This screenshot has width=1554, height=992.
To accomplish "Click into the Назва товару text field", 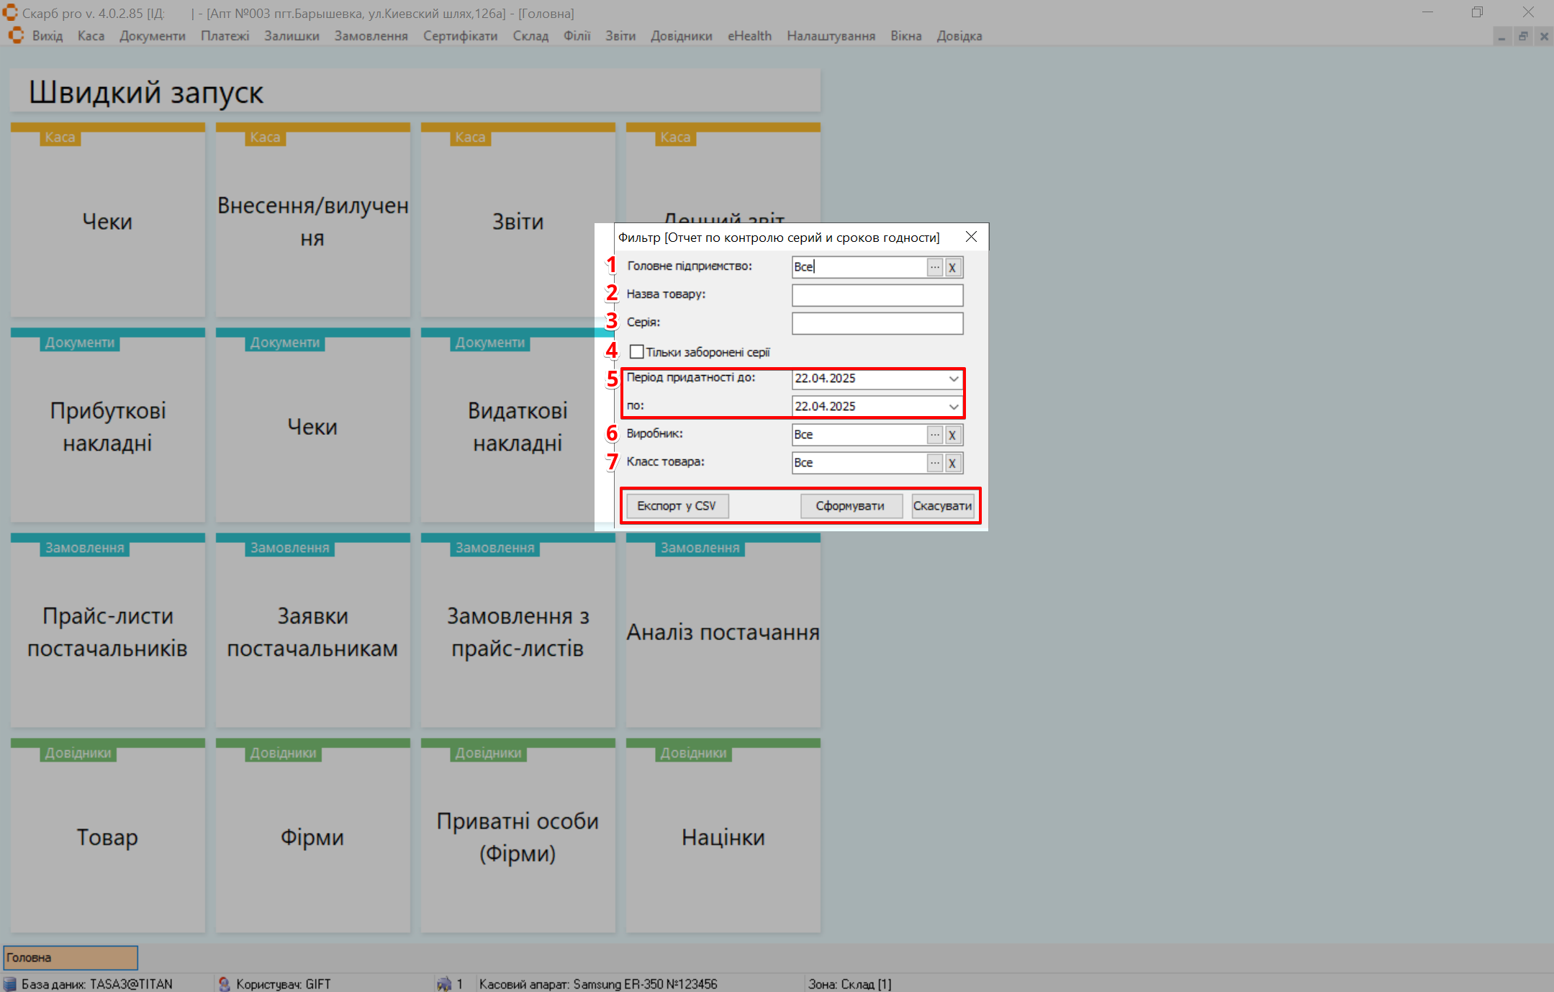I will 877,295.
